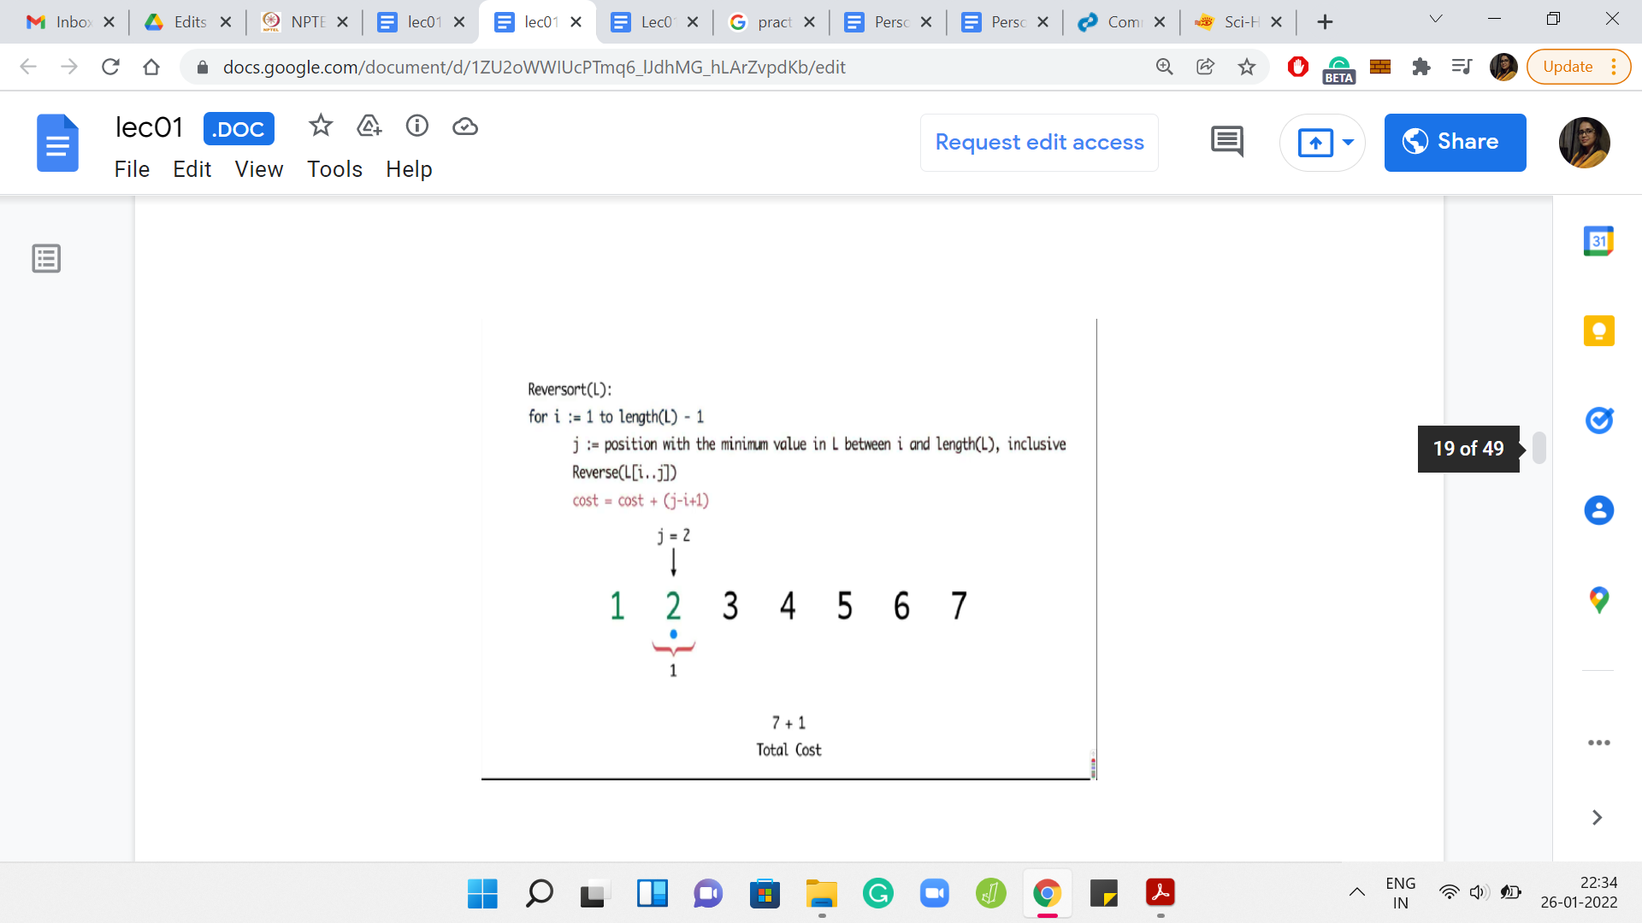This screenshot has width=1642, height=923.
Task: Expand the present options dropdown arrow
Action: point(1348,142)
